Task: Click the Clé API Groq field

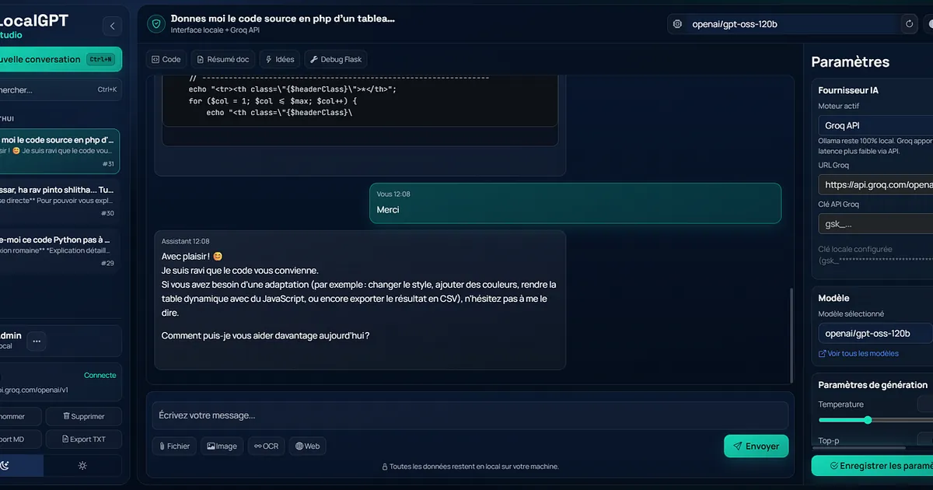Action: click(875, 224)
